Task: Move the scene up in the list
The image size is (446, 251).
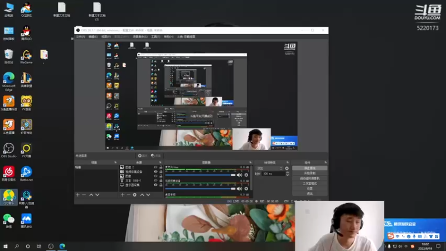Action: (91, 195)
